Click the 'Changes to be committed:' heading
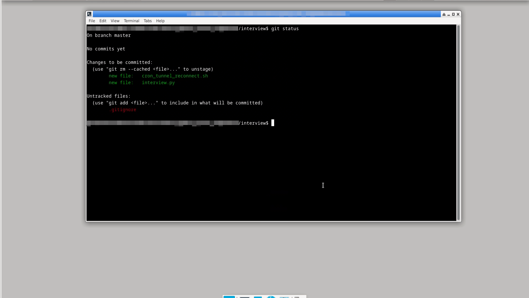This screenshot has width=529, height=298. pyautogui.click(x=120, y=62)
